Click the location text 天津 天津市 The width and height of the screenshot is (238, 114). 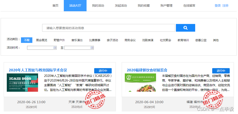coord(77,102)
